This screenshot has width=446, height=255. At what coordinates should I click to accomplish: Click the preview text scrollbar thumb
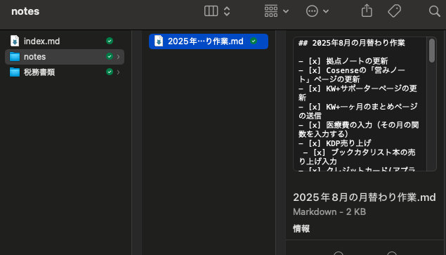click(x=432, y=51)
